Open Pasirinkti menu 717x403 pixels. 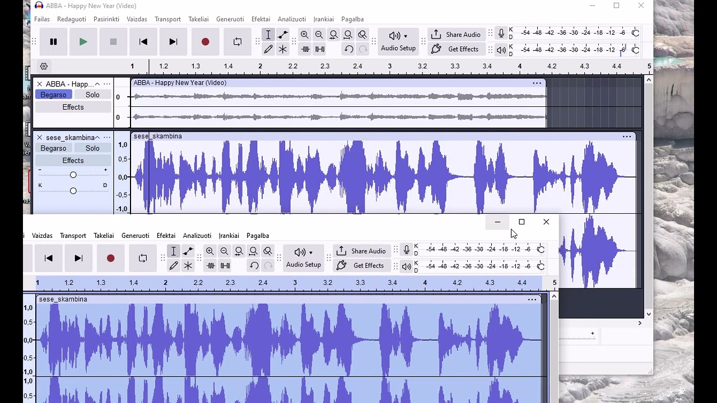106,19
